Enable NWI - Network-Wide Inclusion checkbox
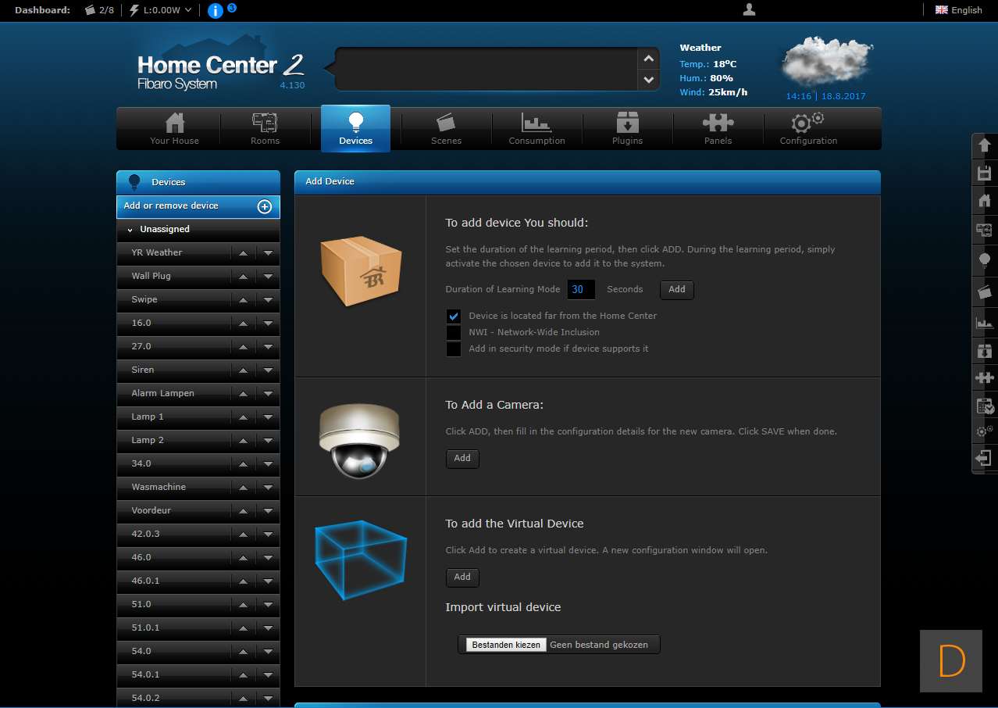This screenshot has width=998, height=708. coord(454,333)
